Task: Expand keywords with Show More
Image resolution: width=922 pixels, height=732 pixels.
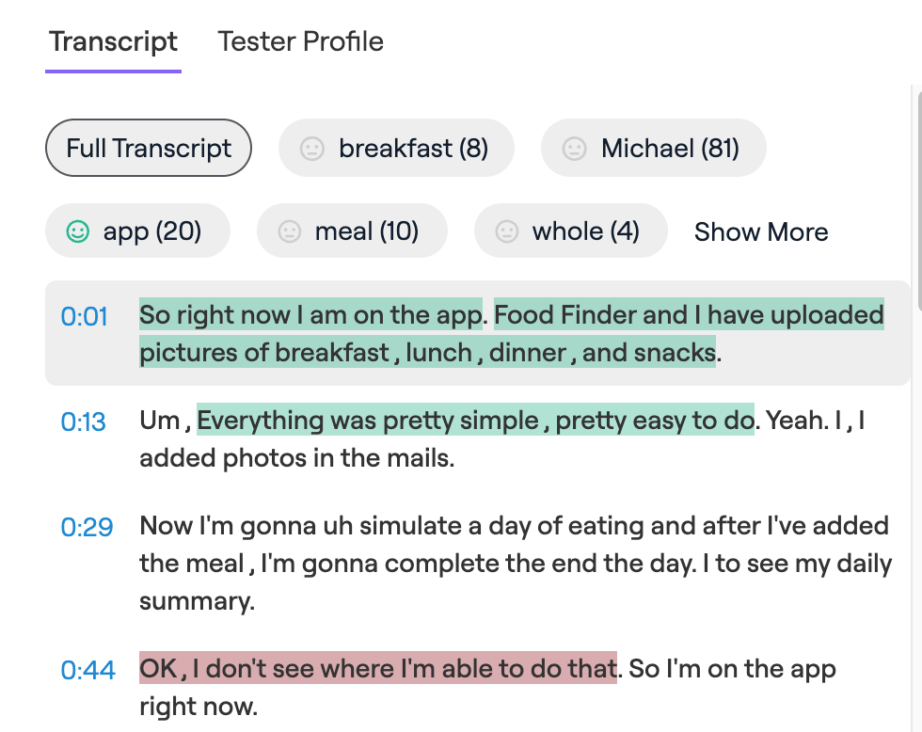Action: [761, 232]
